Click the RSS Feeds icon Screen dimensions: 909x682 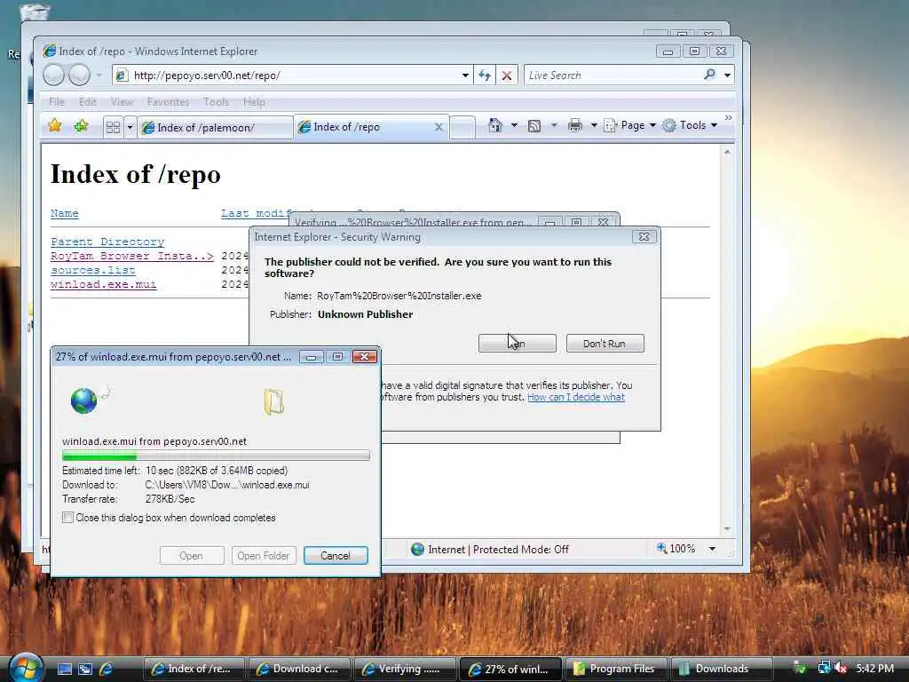(x=534, y=125)
